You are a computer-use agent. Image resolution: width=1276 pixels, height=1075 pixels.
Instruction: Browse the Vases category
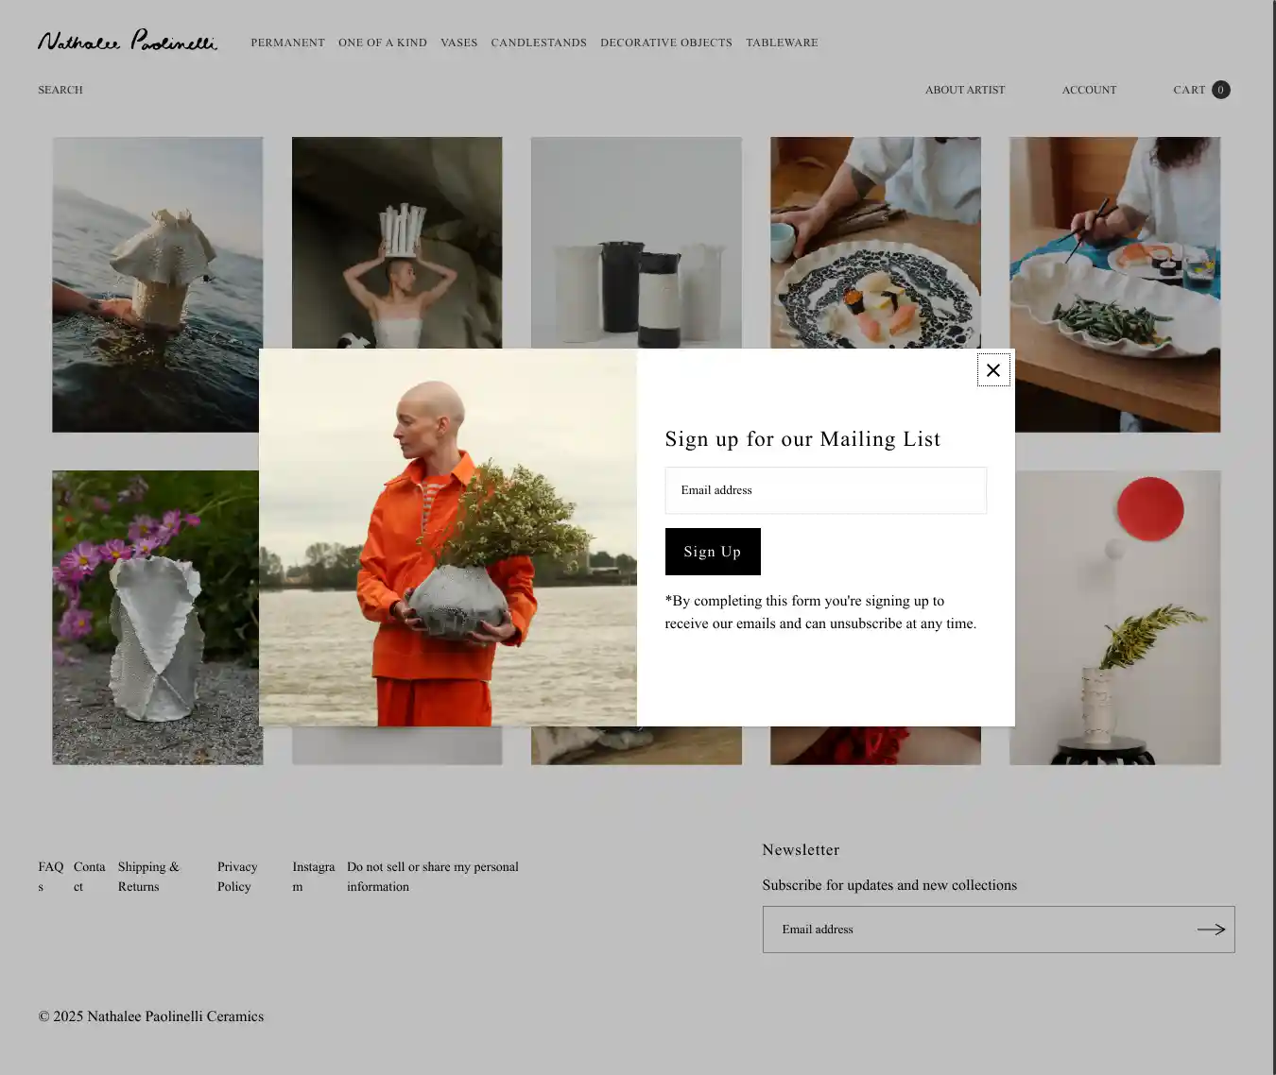point(458,43)
